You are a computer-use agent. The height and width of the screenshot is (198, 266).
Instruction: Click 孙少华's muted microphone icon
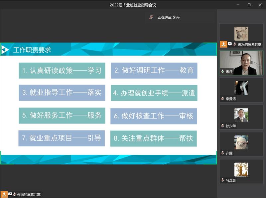[x=223, y=126]
